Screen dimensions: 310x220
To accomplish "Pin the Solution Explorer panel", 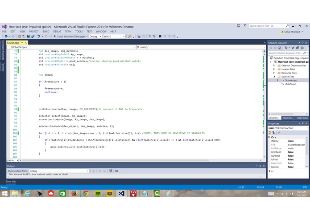I will 303,43.
